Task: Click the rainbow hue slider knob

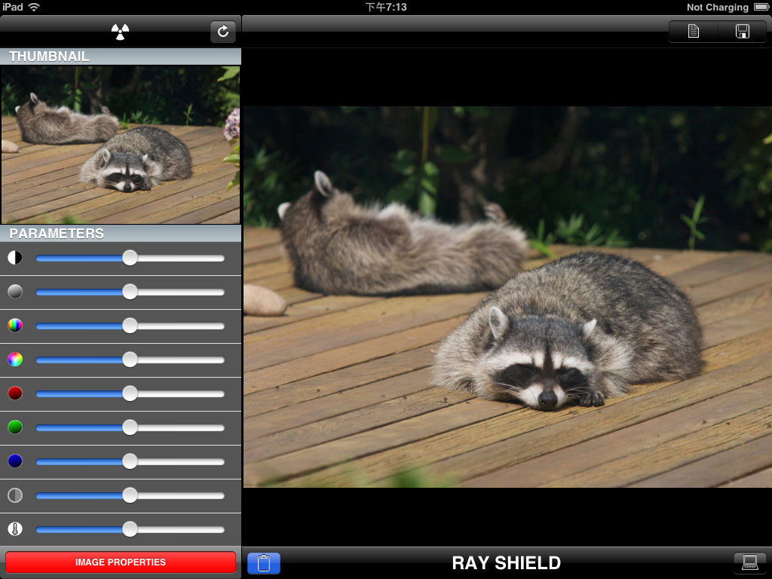Action: pyautogui.click(x=130, y=326)
